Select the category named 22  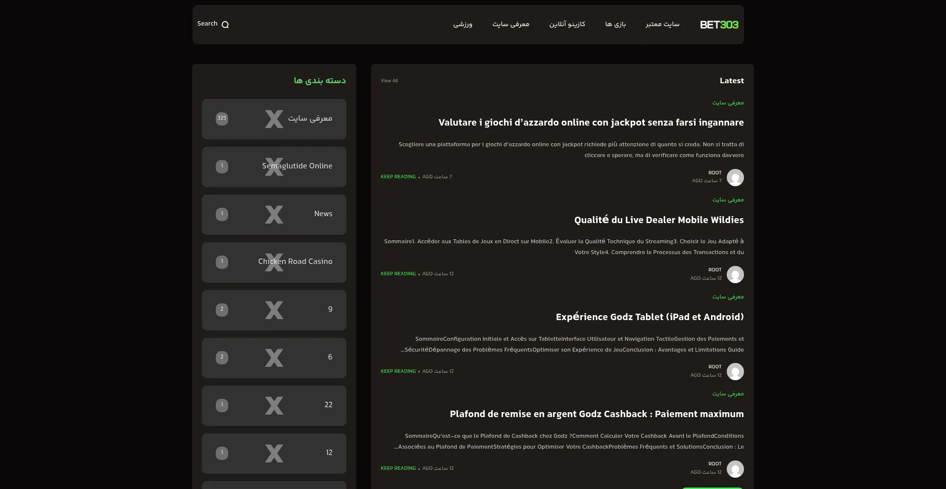click(328, 405)
